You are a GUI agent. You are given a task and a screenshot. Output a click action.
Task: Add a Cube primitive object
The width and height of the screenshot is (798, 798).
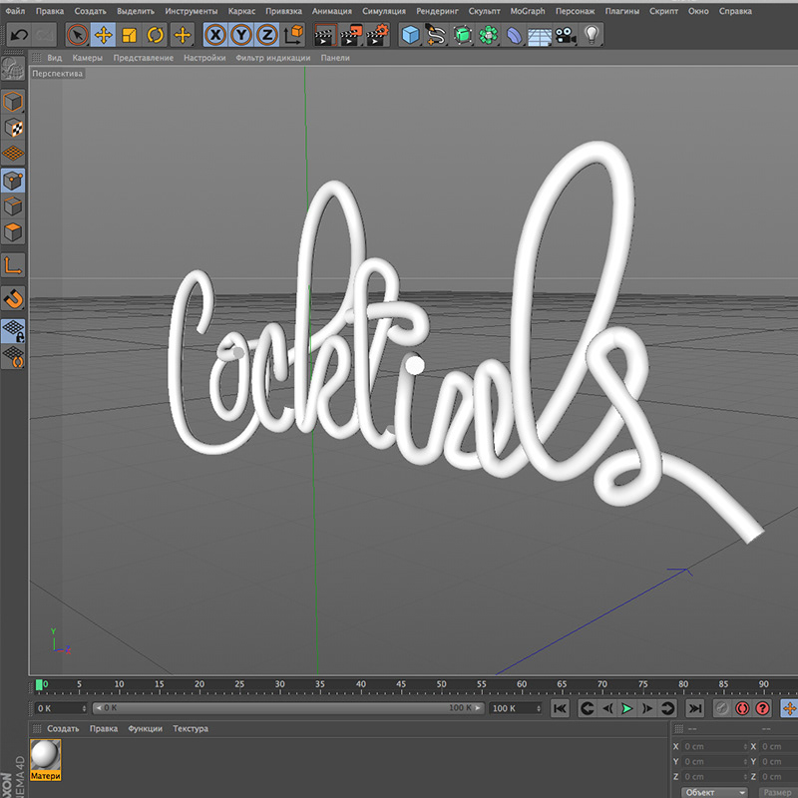[x=410, y=36]
